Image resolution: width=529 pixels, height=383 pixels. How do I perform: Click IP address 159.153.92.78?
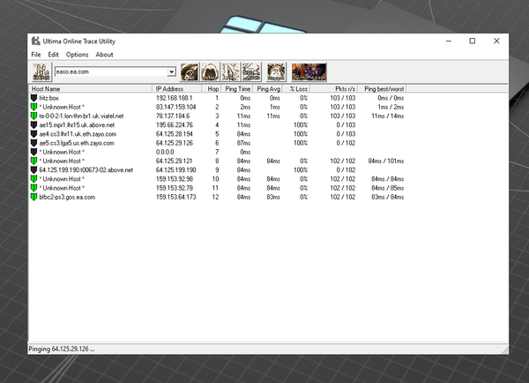click(x=175, y=188)
